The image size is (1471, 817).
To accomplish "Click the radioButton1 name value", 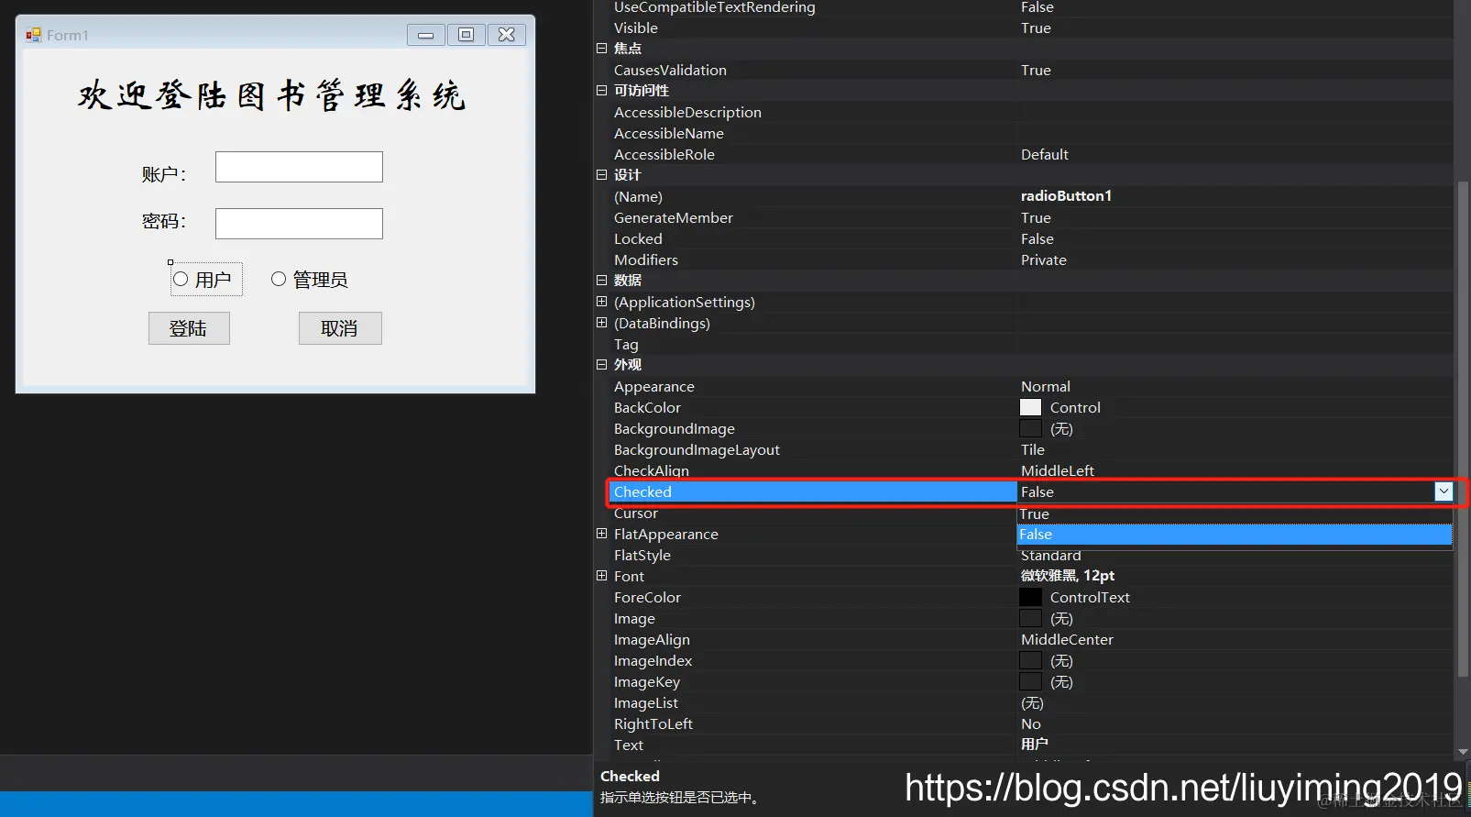I will point(1066,196).
